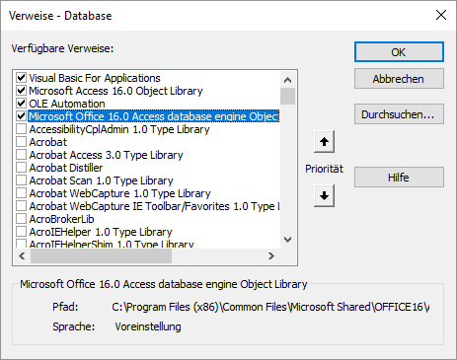Select 'AccessibilityCplAdmin 1.0 Type Library' entry
457x360 pixels.
pyautogui.click(x=119, y=129)
